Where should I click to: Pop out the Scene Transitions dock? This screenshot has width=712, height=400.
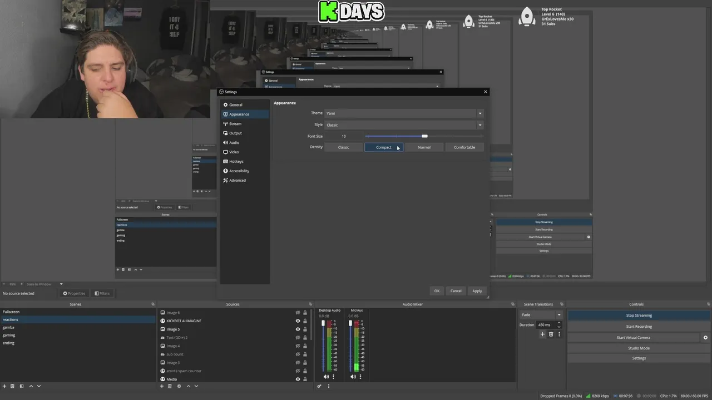click(562, 304)
